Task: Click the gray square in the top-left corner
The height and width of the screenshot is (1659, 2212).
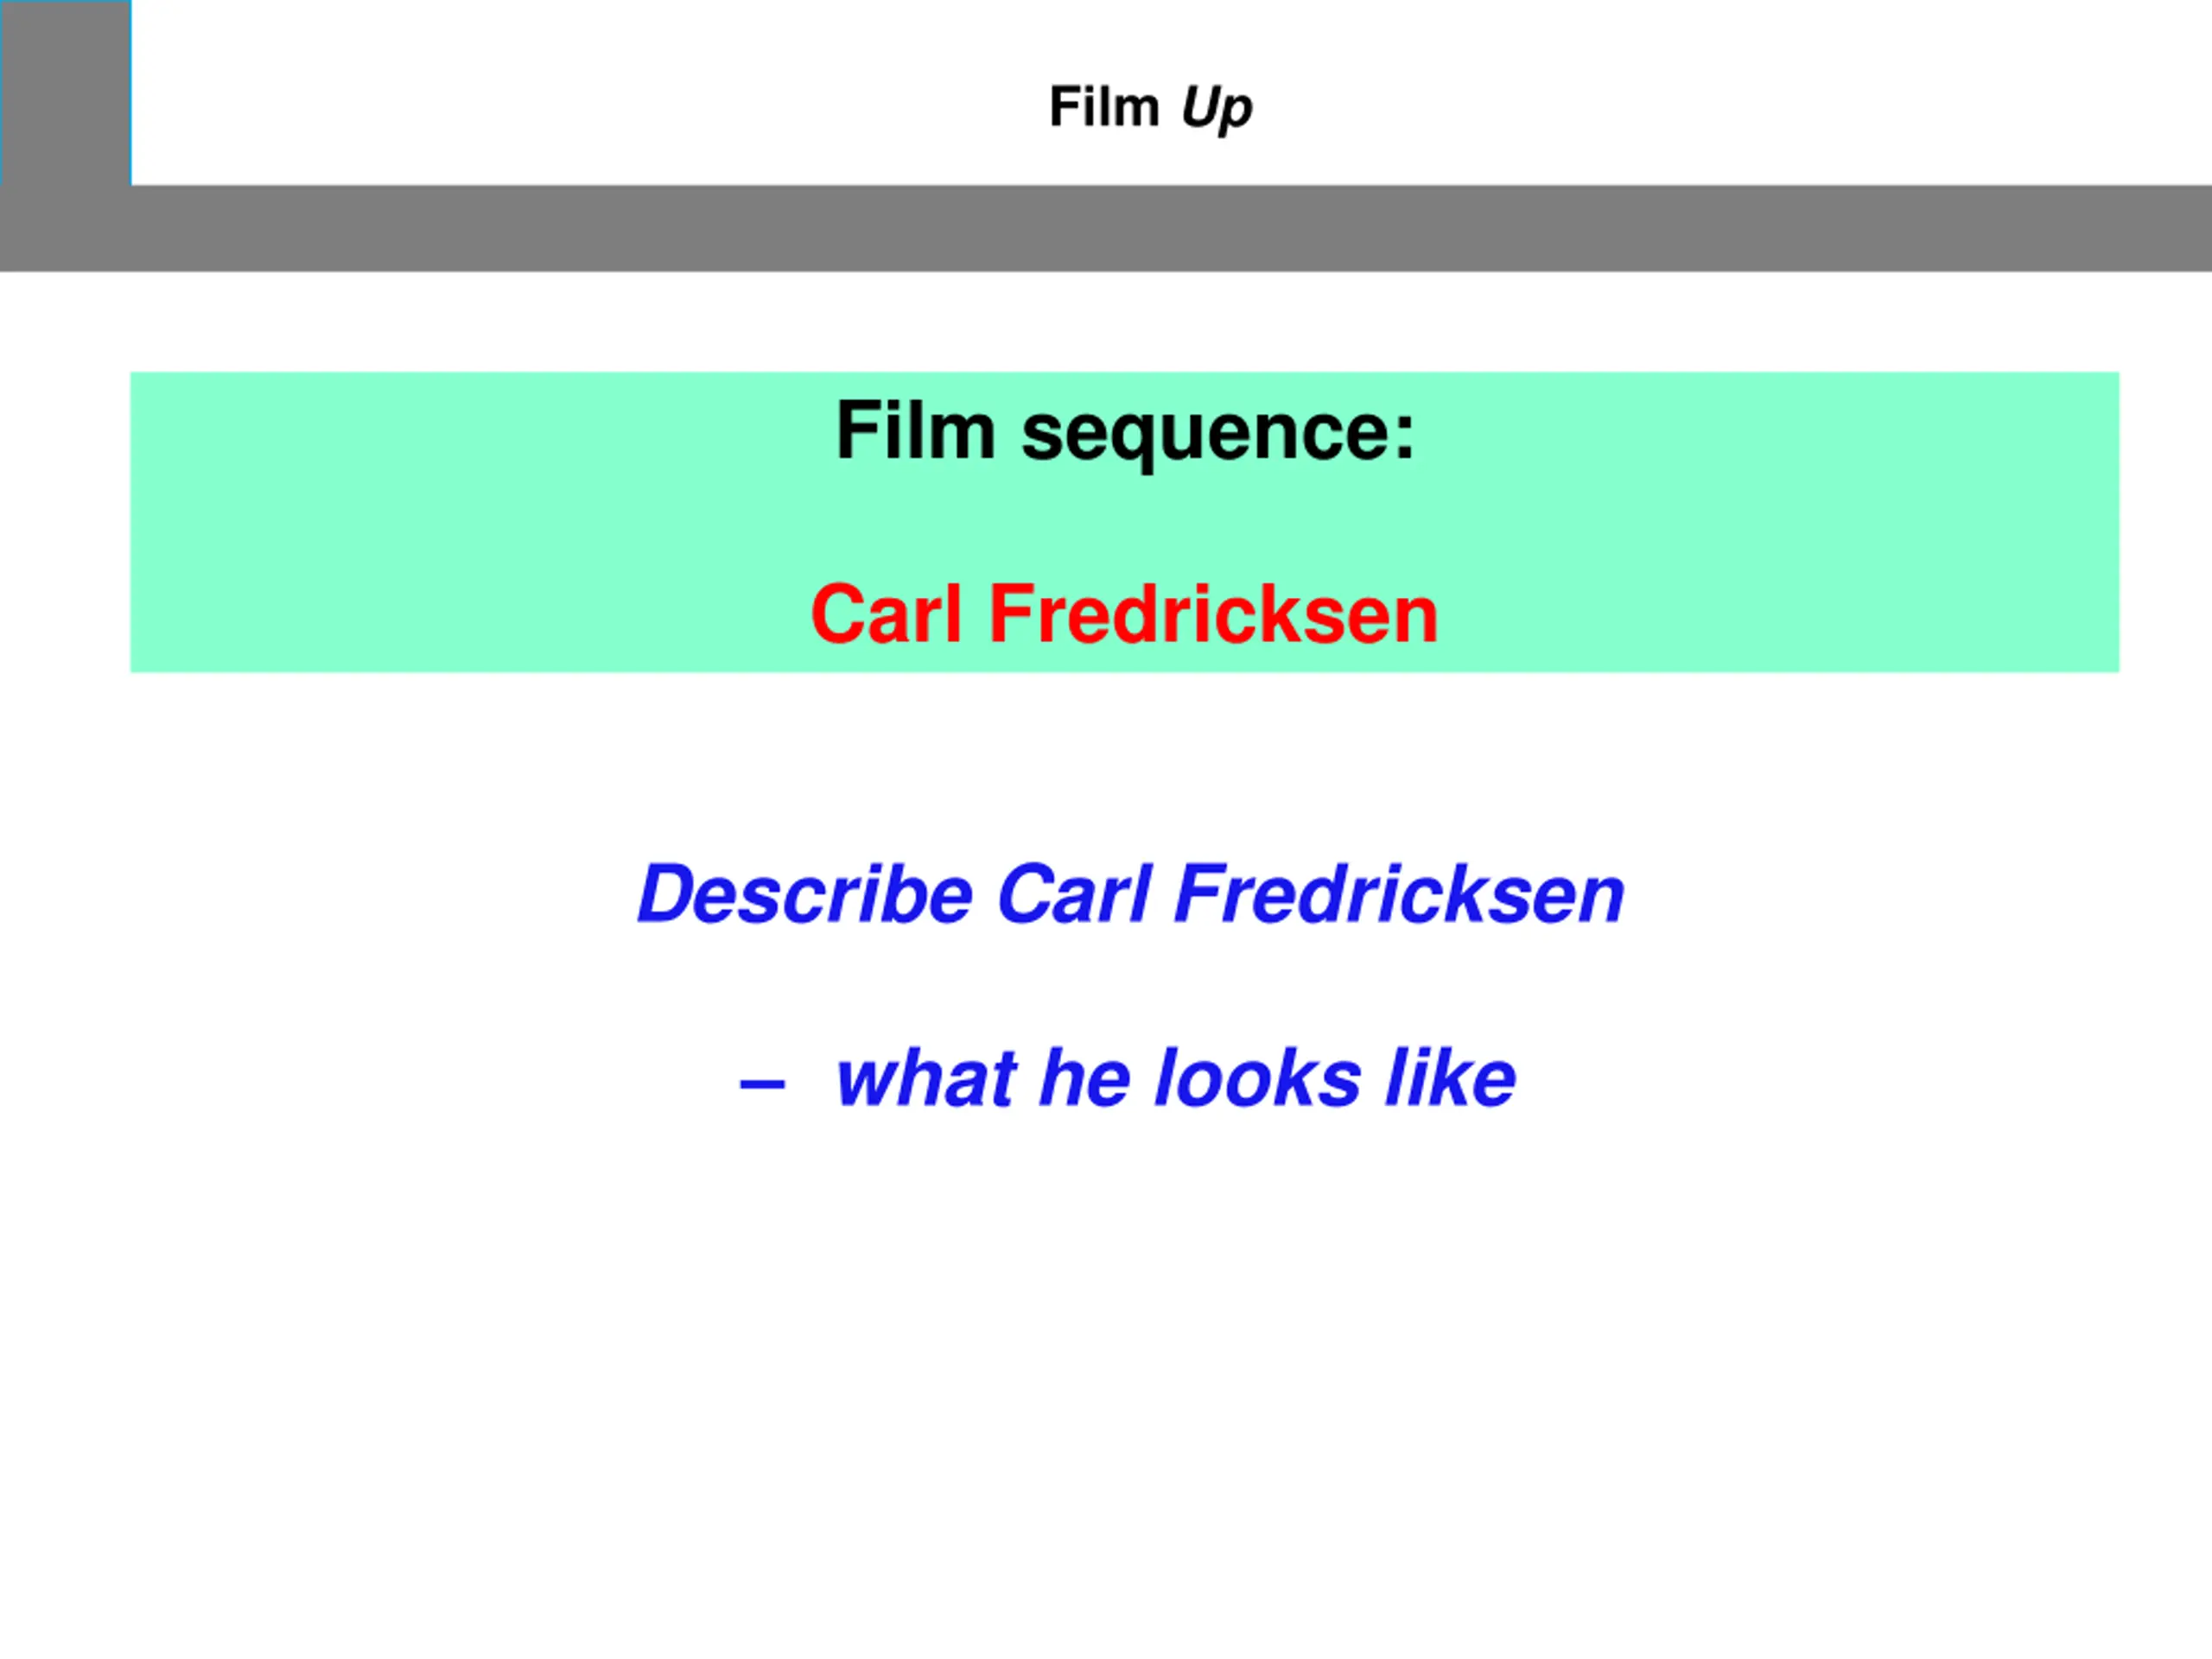Action: [66, 93]
